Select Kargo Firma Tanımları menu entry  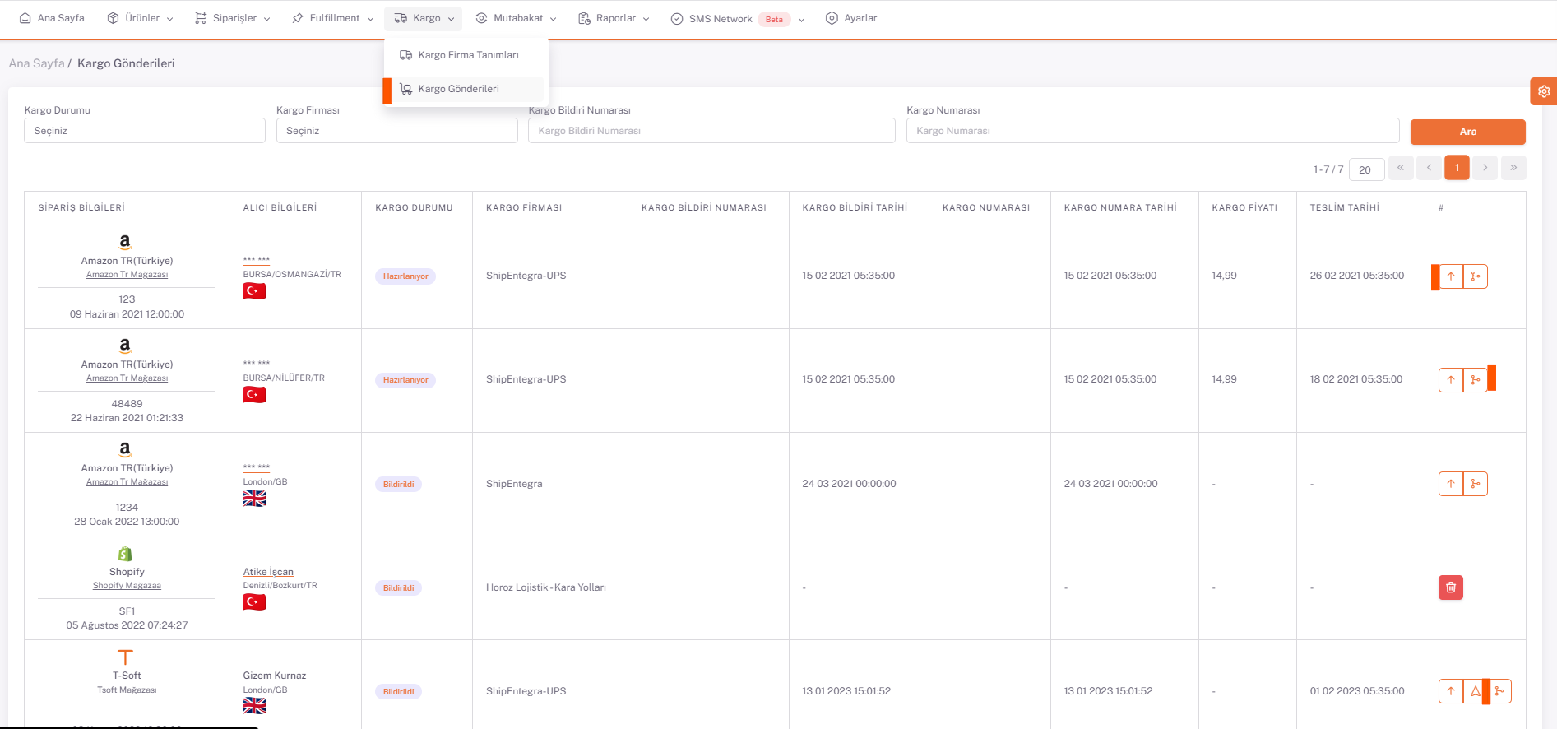(x=467, y=55)
